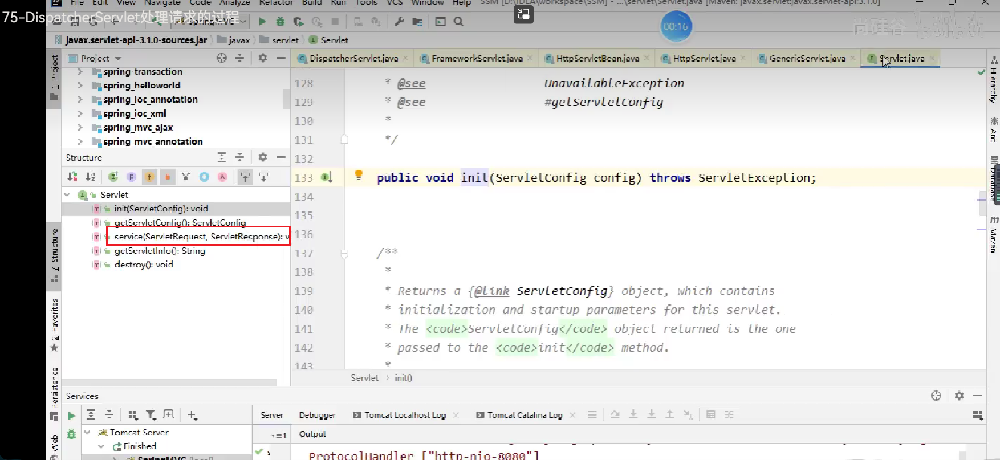The height and width of the screenshot is (460, 1000).
Task: Expand the spring_helloworld module
Action: 80,86
